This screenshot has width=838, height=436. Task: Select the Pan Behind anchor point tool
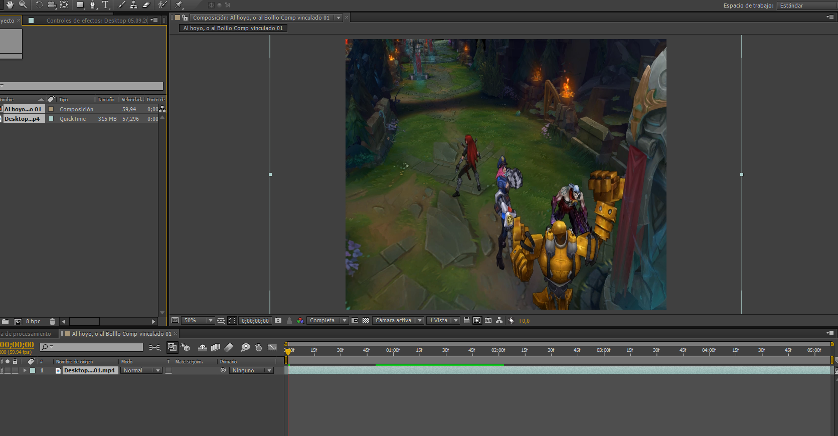tap(64, 5)
